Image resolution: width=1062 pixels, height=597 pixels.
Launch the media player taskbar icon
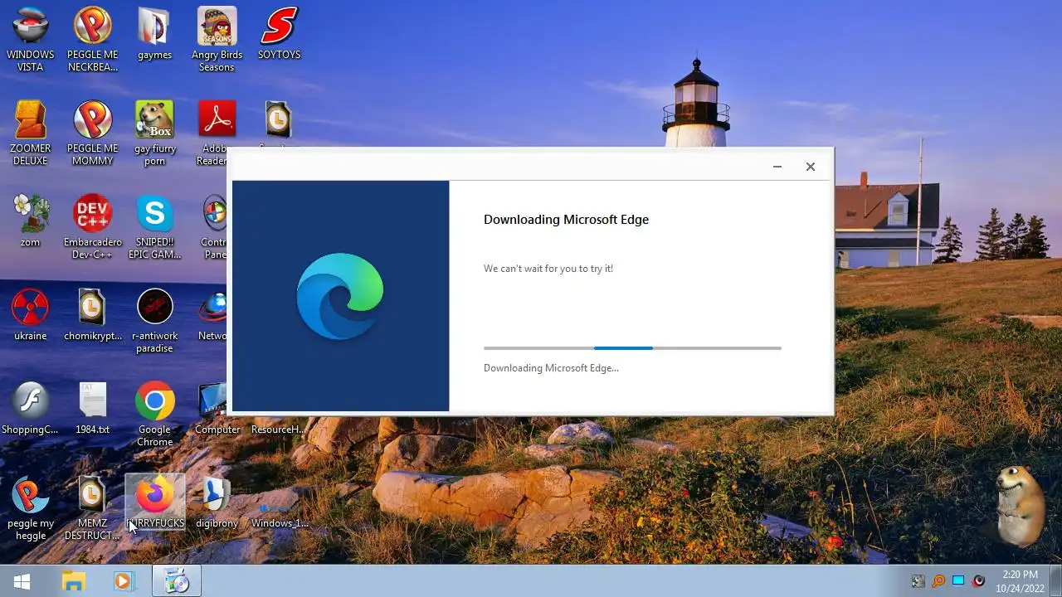124,581
